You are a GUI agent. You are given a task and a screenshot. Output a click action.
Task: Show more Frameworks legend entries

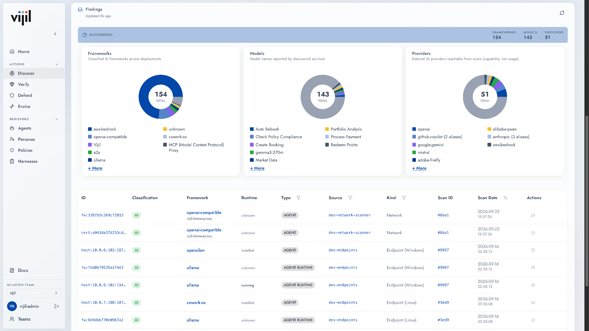95,168
